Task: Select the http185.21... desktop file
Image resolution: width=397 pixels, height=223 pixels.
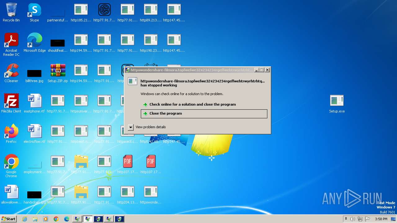Action: pos(81,13)
